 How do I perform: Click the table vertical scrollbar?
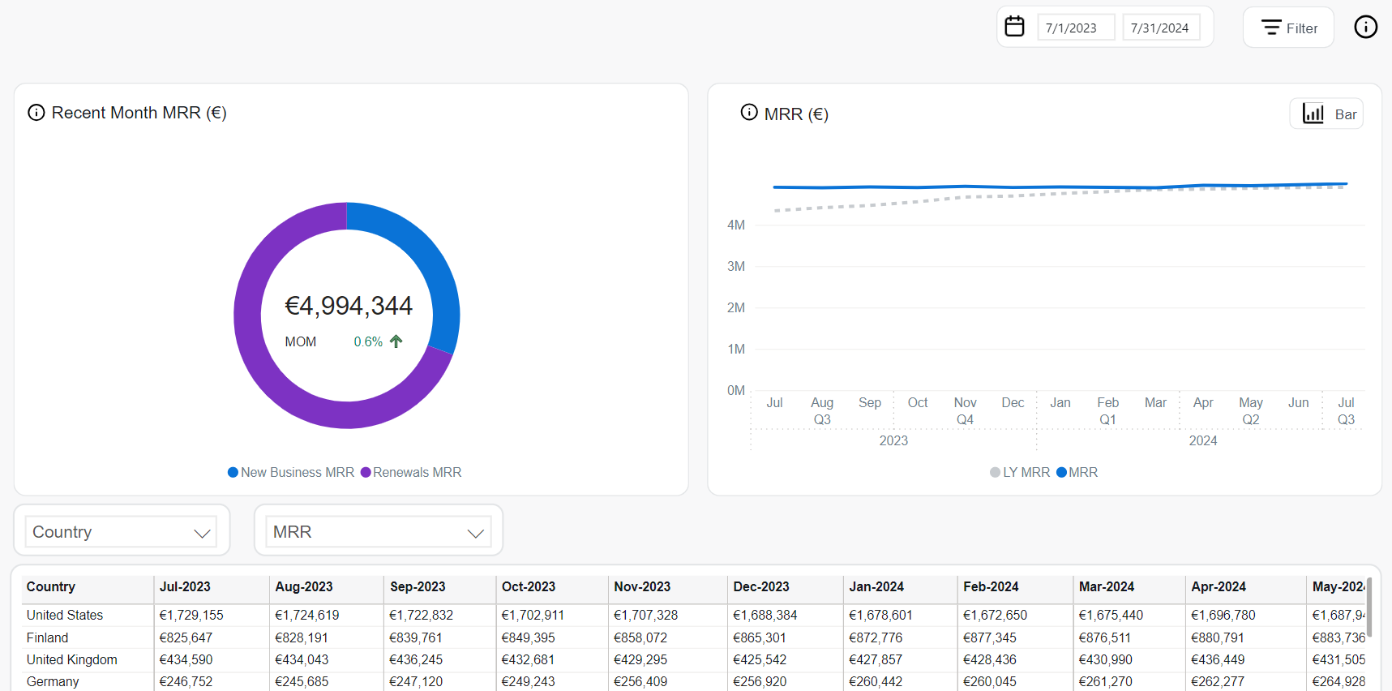pyautogui.click(x=1368, y=608)
